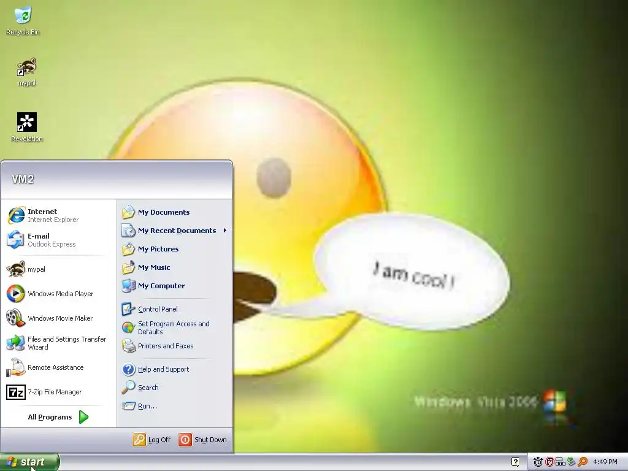
Task: Launch Remote Assistance
Action: pyautogui.click(x=58, y=367)
